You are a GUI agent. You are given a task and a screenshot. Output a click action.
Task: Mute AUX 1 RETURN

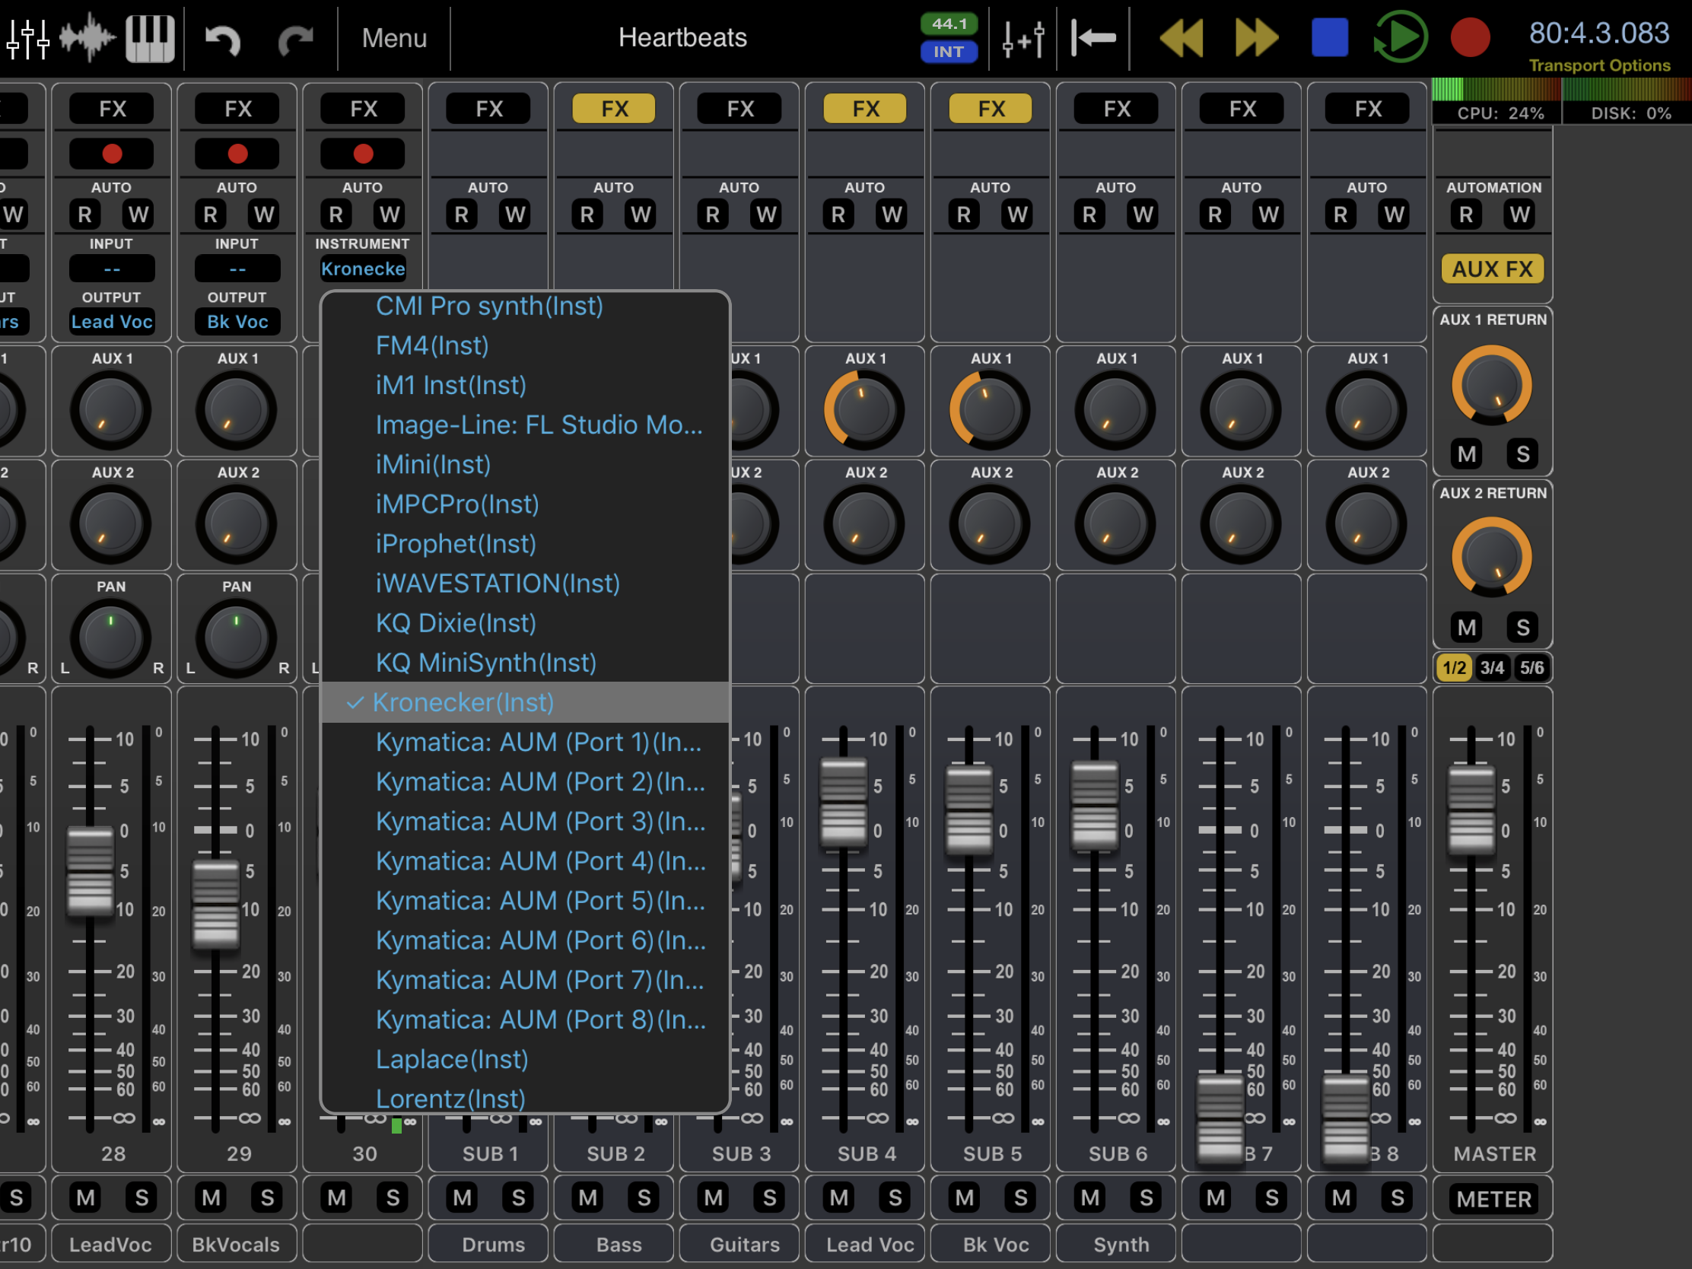coord(1466,454)
